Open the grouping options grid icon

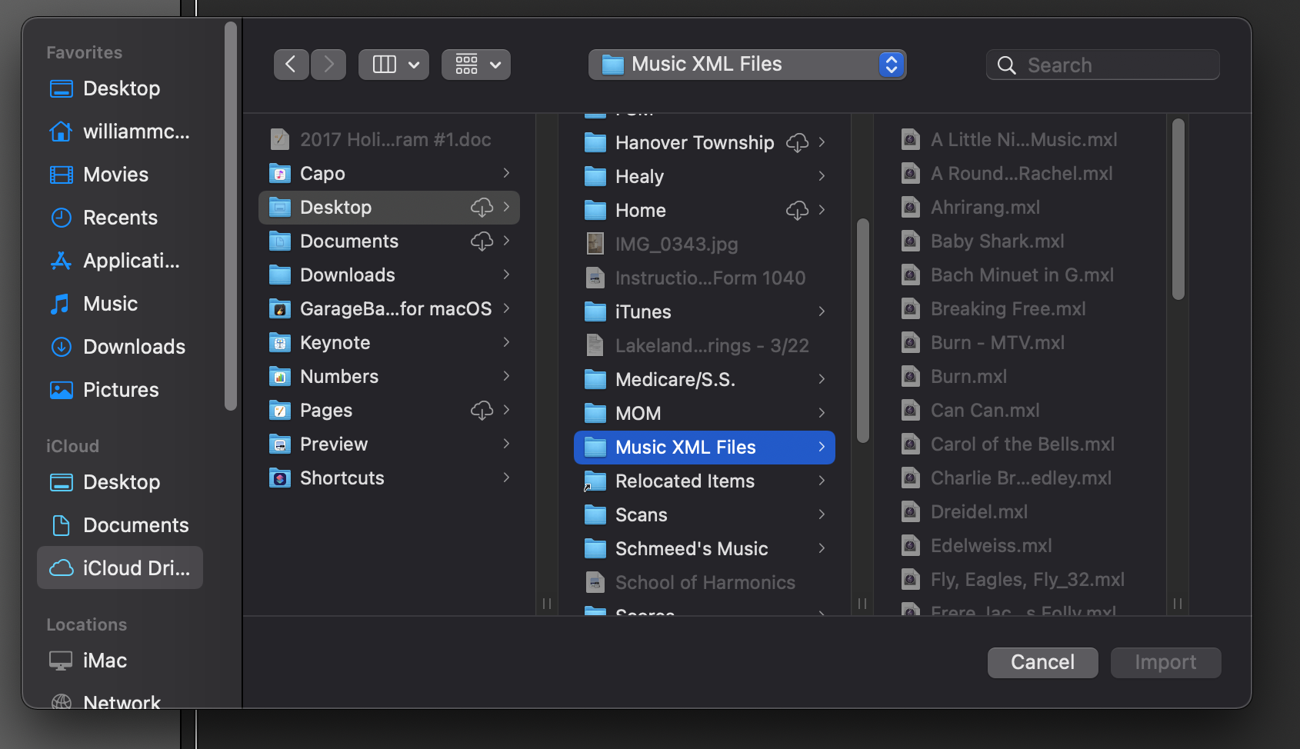(475, 65)
